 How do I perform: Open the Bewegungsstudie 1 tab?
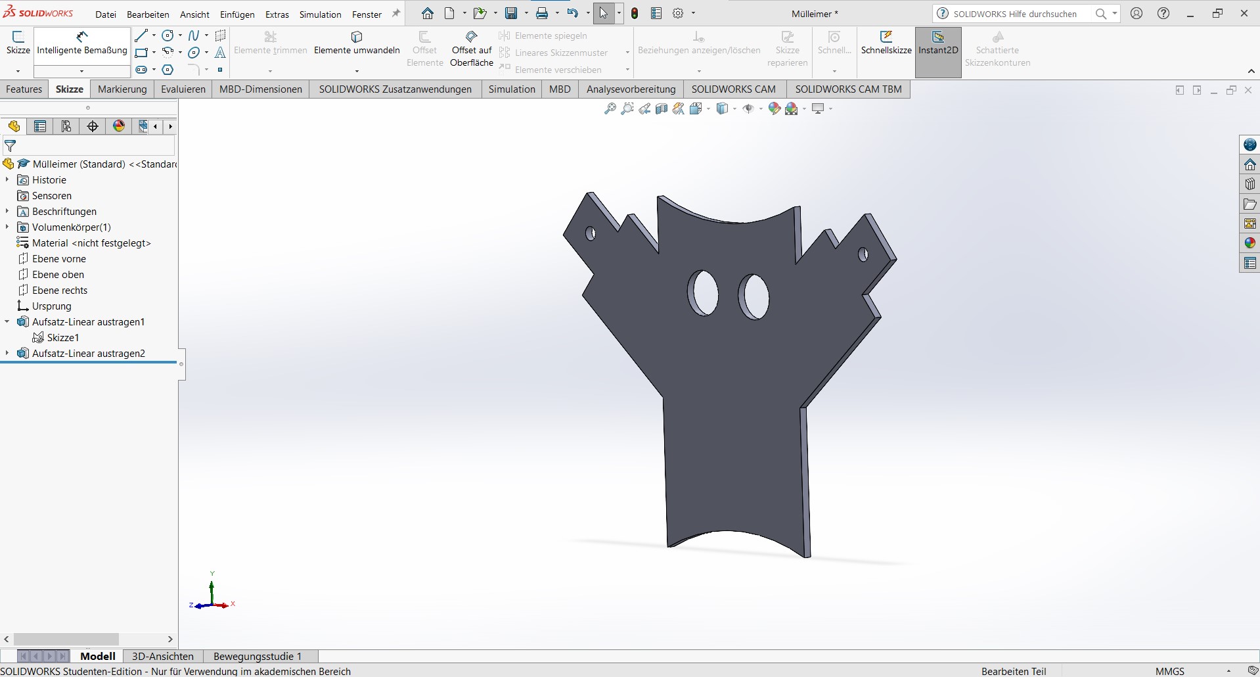coord(258,656)
